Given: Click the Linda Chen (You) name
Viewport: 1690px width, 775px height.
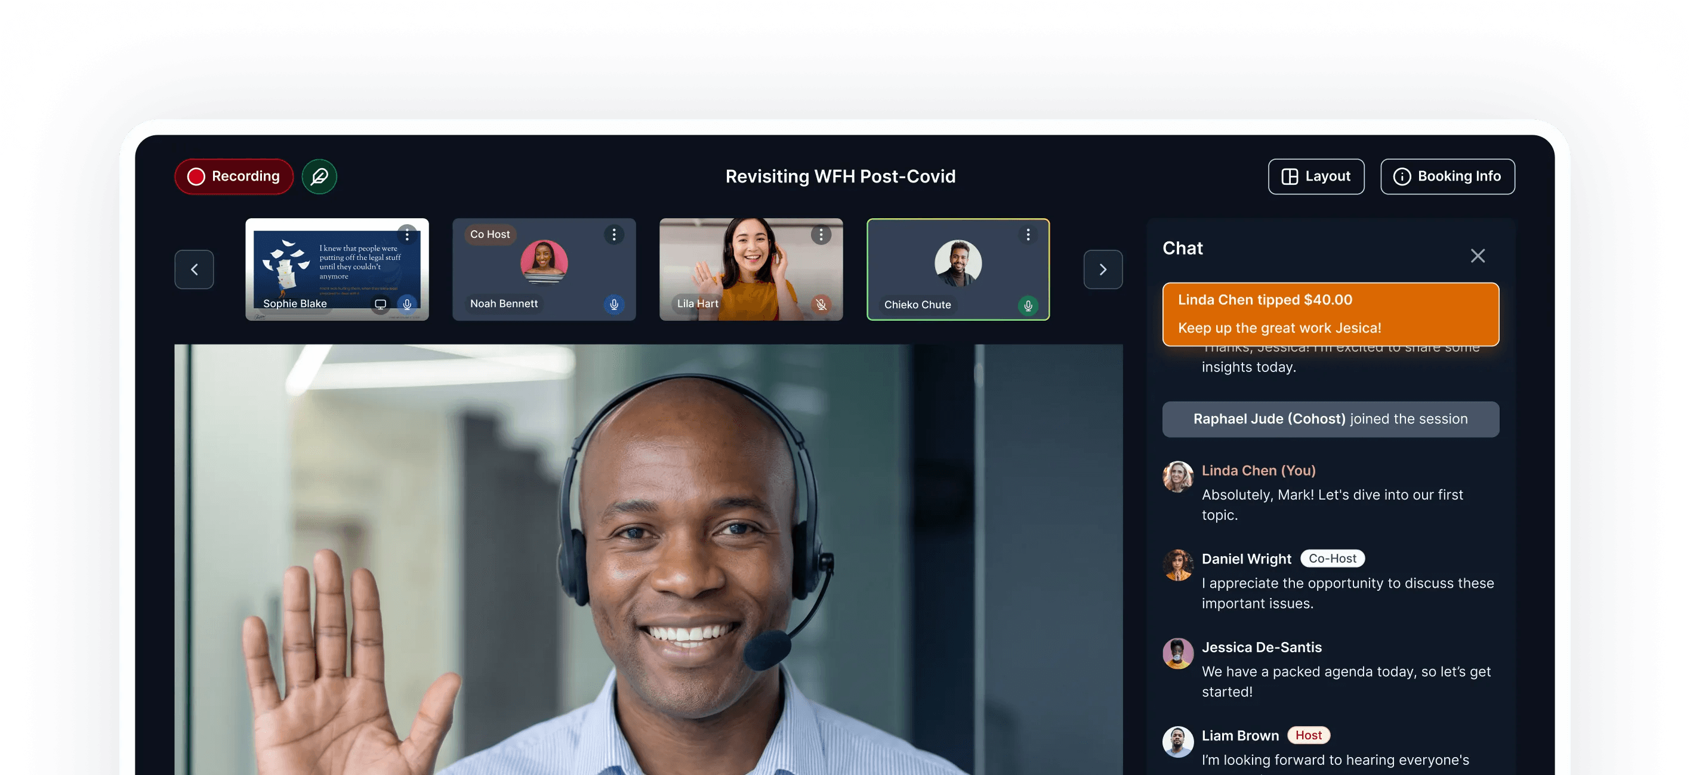Looking at the screenshot, I should point(1259,470).
